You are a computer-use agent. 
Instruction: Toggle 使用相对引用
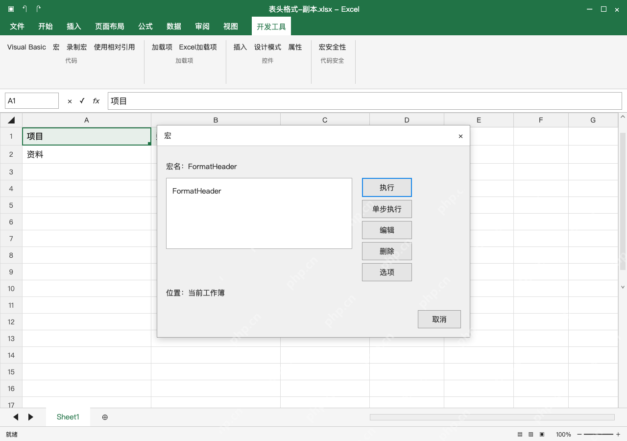click(x=114, y=47)
